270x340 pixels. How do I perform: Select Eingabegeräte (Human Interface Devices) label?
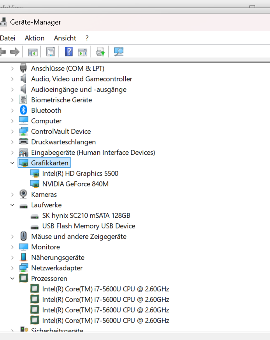click(x=93, y=152)
